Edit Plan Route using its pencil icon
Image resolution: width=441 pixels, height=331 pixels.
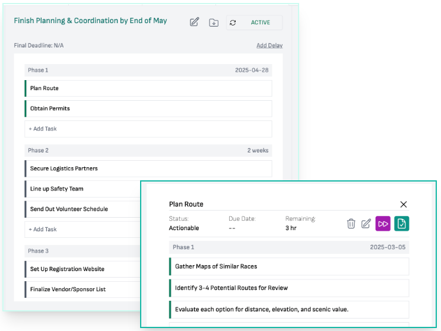point(366,224)
